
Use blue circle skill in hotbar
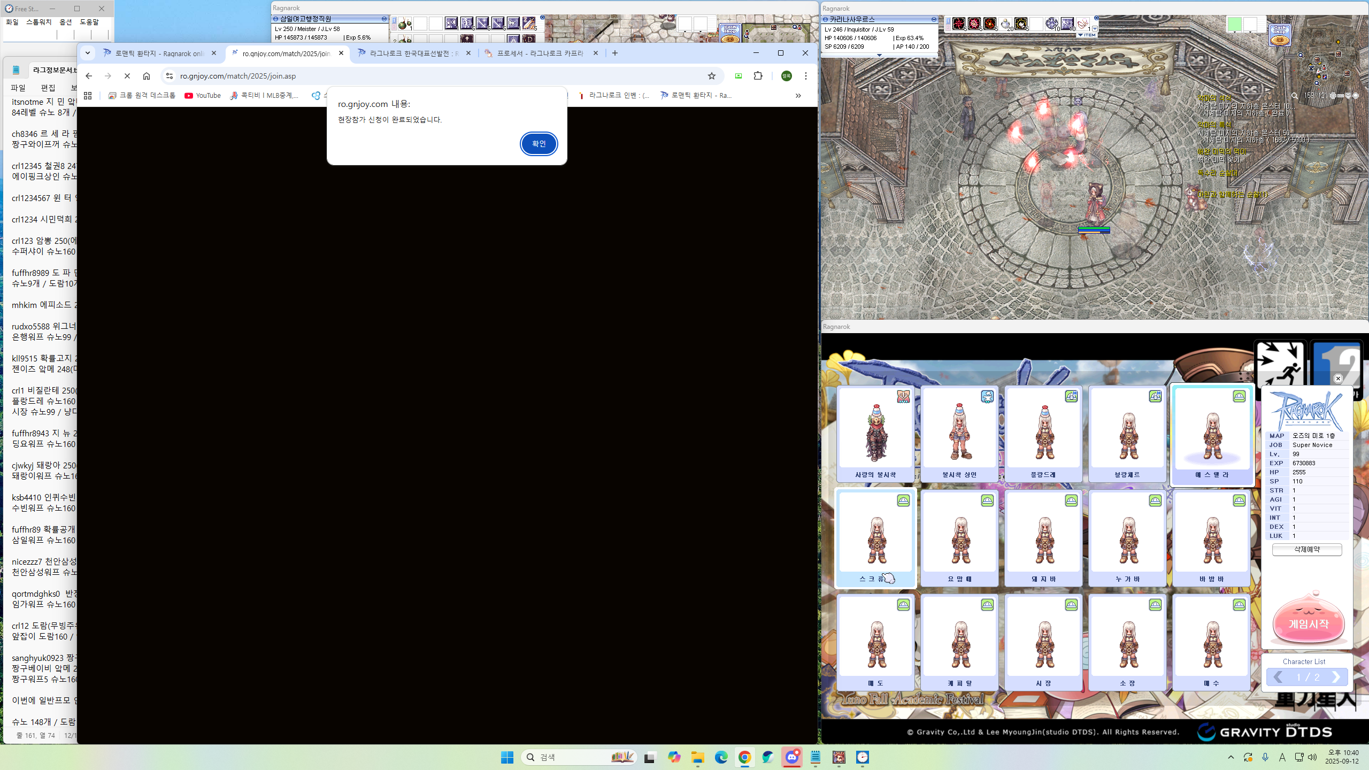pos(1052,24)
